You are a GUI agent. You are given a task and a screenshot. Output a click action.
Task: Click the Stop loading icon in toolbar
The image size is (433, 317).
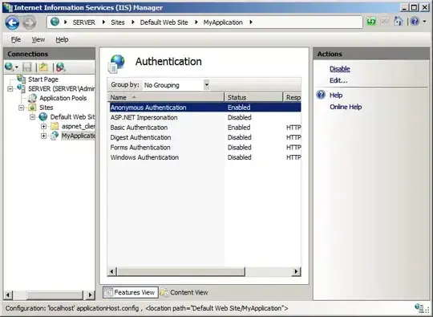point(385,22)
